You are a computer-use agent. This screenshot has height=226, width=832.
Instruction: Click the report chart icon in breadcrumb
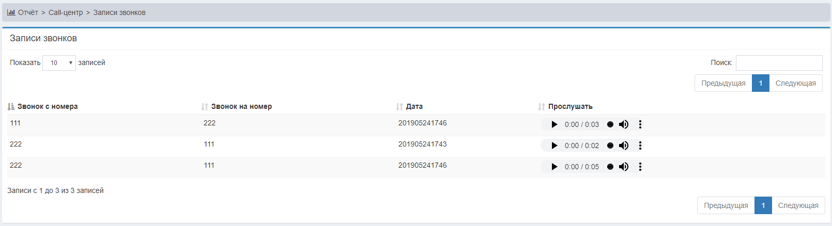11,12
